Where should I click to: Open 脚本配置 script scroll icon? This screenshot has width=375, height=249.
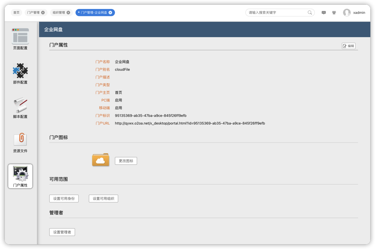[20, 105]
